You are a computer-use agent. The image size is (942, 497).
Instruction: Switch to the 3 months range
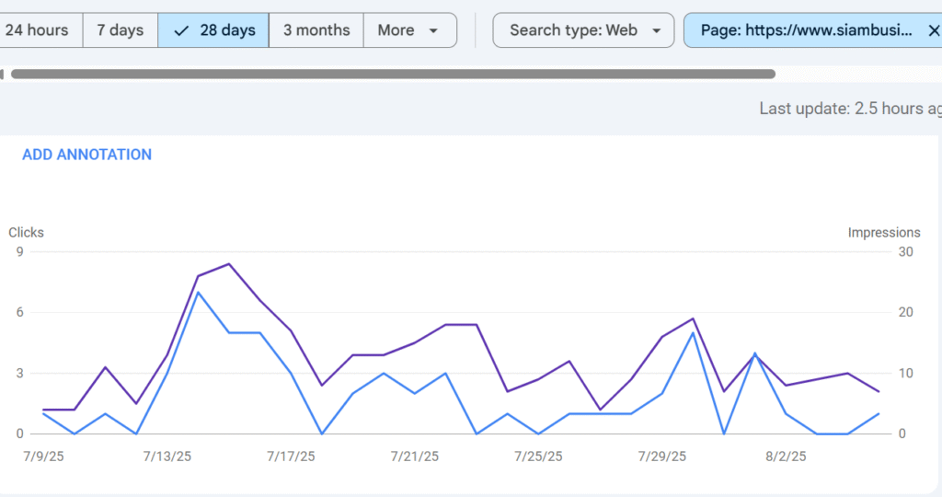316,30
